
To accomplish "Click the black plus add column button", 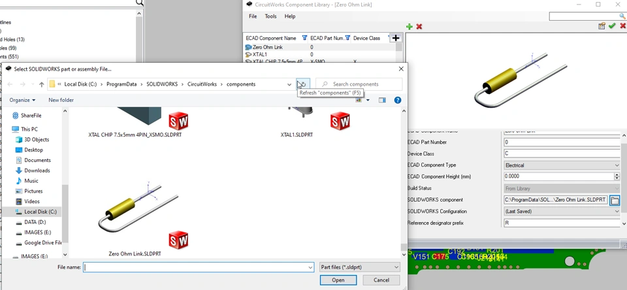I will [396, 38].
